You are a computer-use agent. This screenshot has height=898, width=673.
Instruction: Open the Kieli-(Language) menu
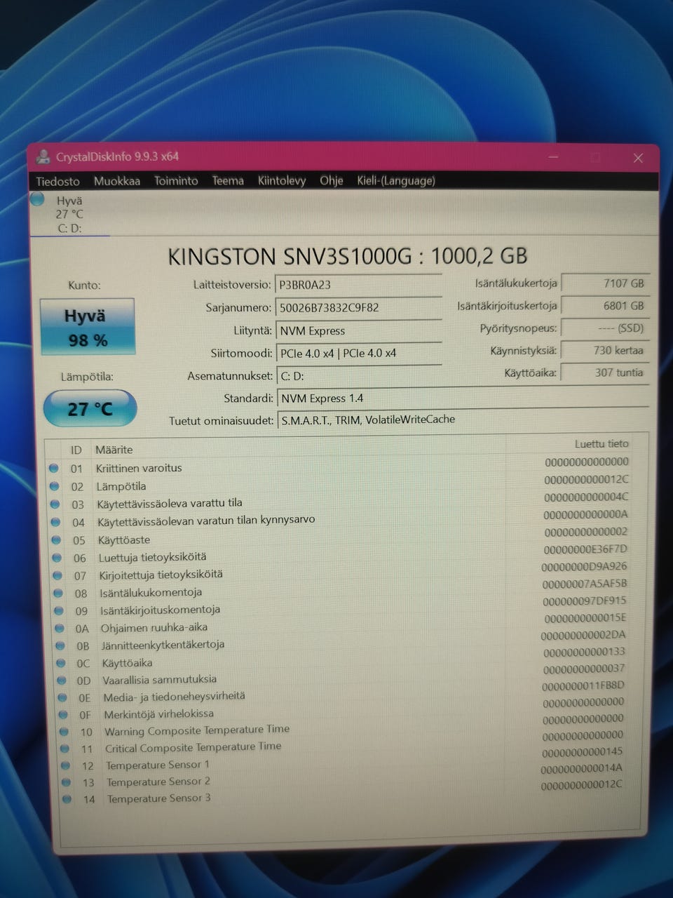click(396, 181)
